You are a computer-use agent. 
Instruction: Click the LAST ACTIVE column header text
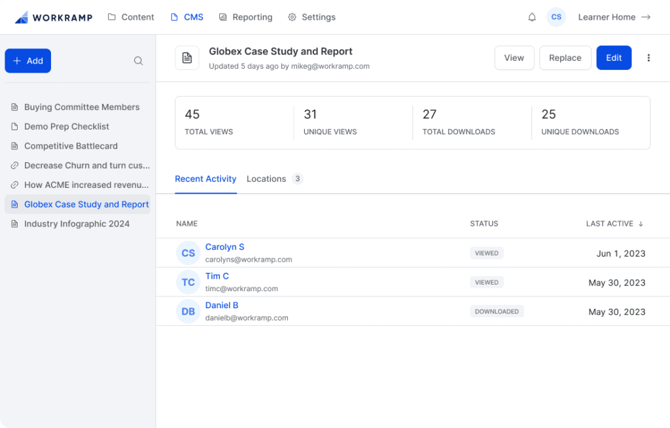(x=610, y=224)
